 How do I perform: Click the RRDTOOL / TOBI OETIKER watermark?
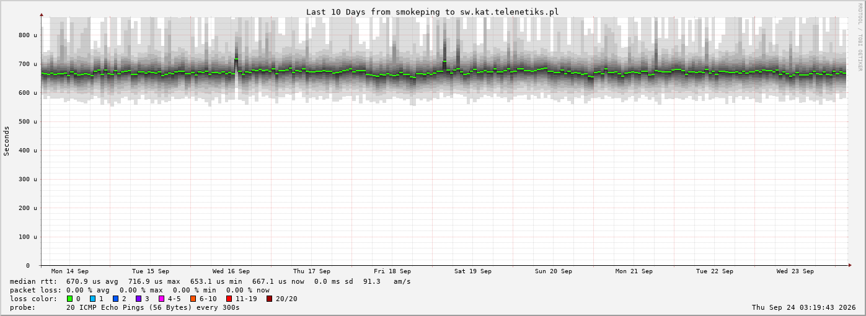click(x=860, y=37)
